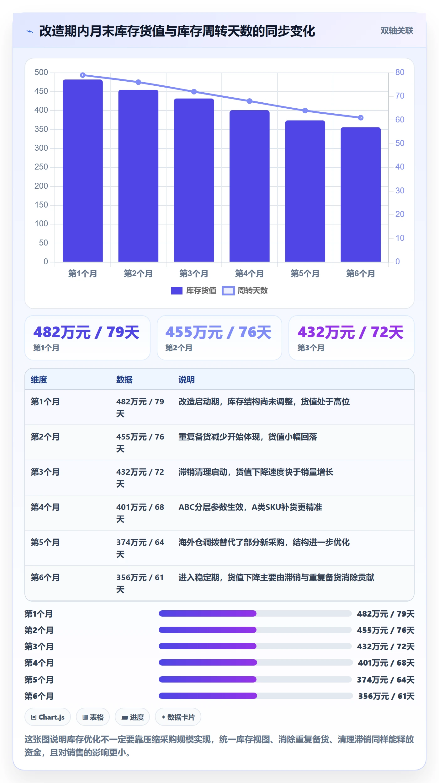Open the 482万元 / 79天 data card

pyautogui.click(x=87, y=338)
